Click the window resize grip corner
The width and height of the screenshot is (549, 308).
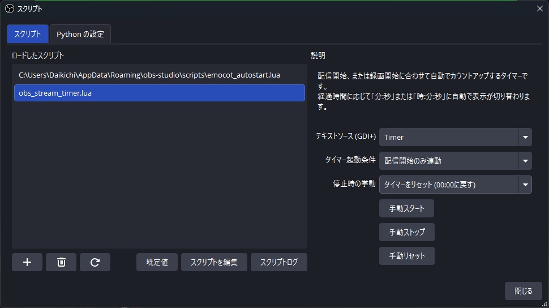point(545,304)
